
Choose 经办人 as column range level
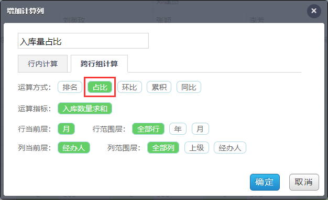click(230, 148)
